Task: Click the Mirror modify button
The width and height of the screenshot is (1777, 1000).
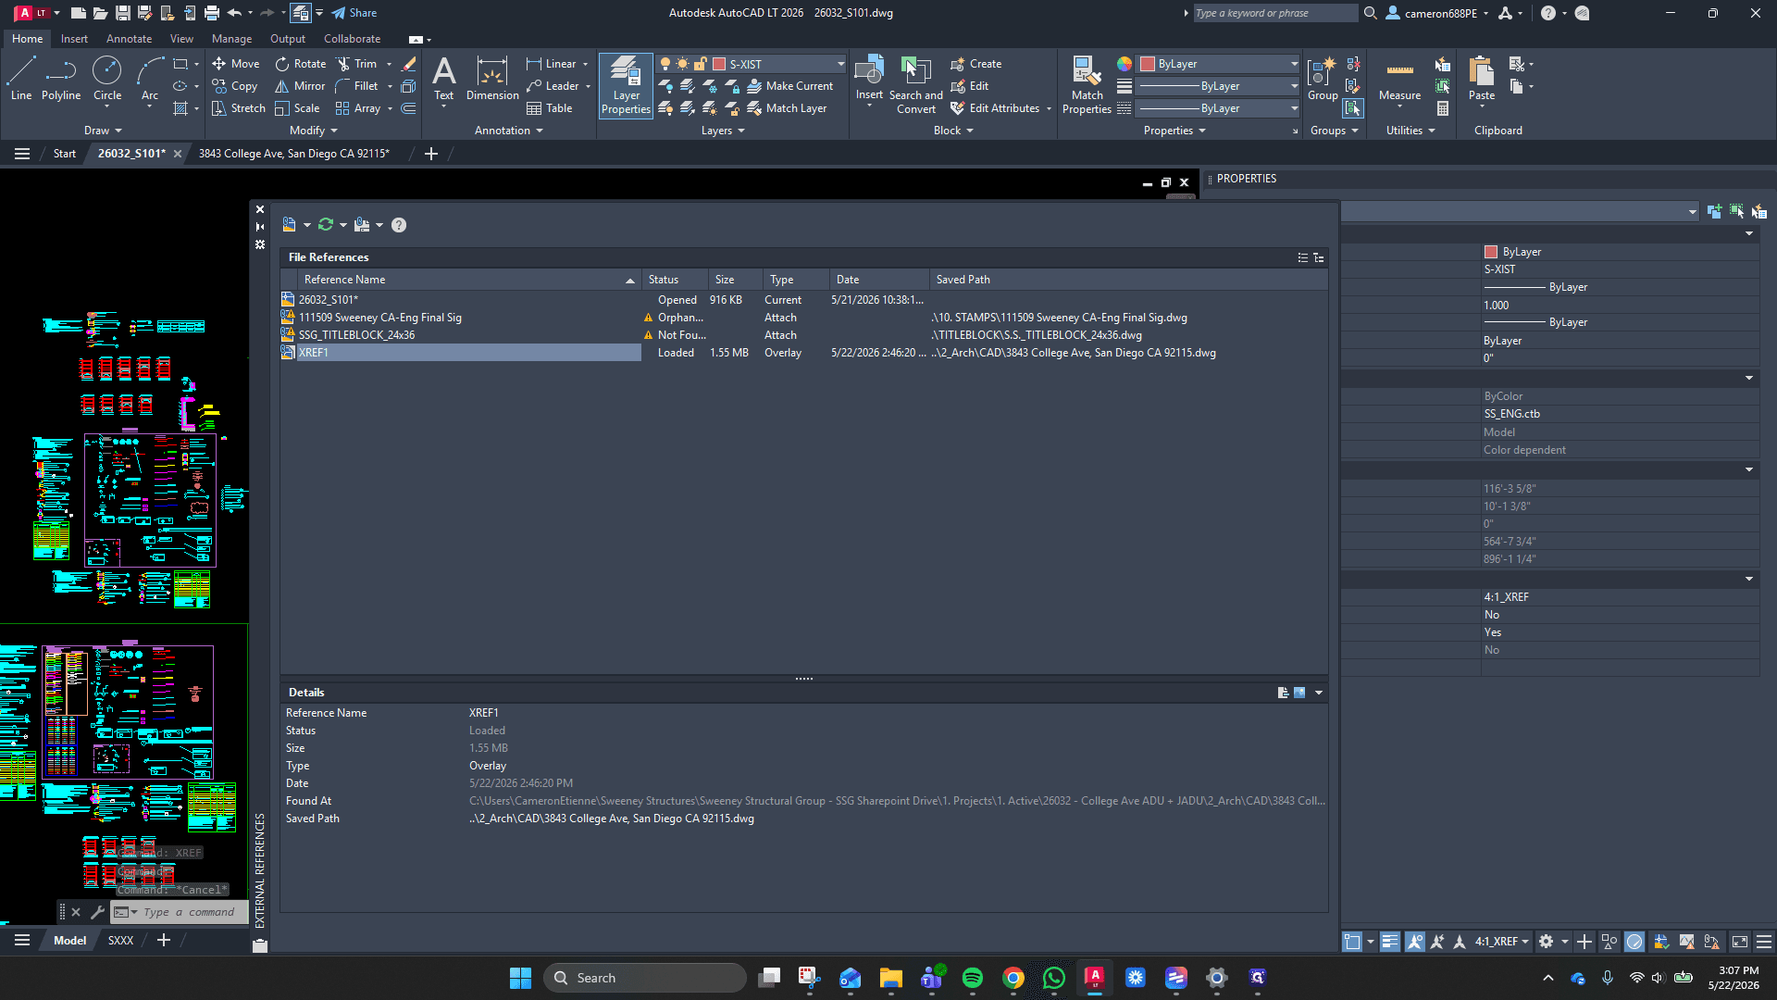Action: tap(300, 86)
